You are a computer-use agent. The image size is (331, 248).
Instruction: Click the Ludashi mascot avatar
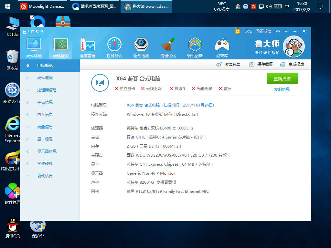pos(294,46)
